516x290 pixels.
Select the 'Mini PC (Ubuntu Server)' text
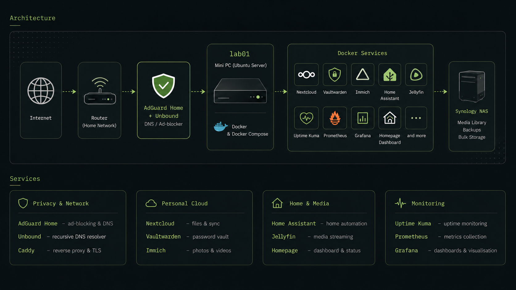[x=241, y=65]
